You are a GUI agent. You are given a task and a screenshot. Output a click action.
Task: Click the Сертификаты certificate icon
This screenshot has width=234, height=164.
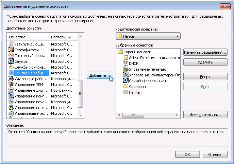pos(11,50)
